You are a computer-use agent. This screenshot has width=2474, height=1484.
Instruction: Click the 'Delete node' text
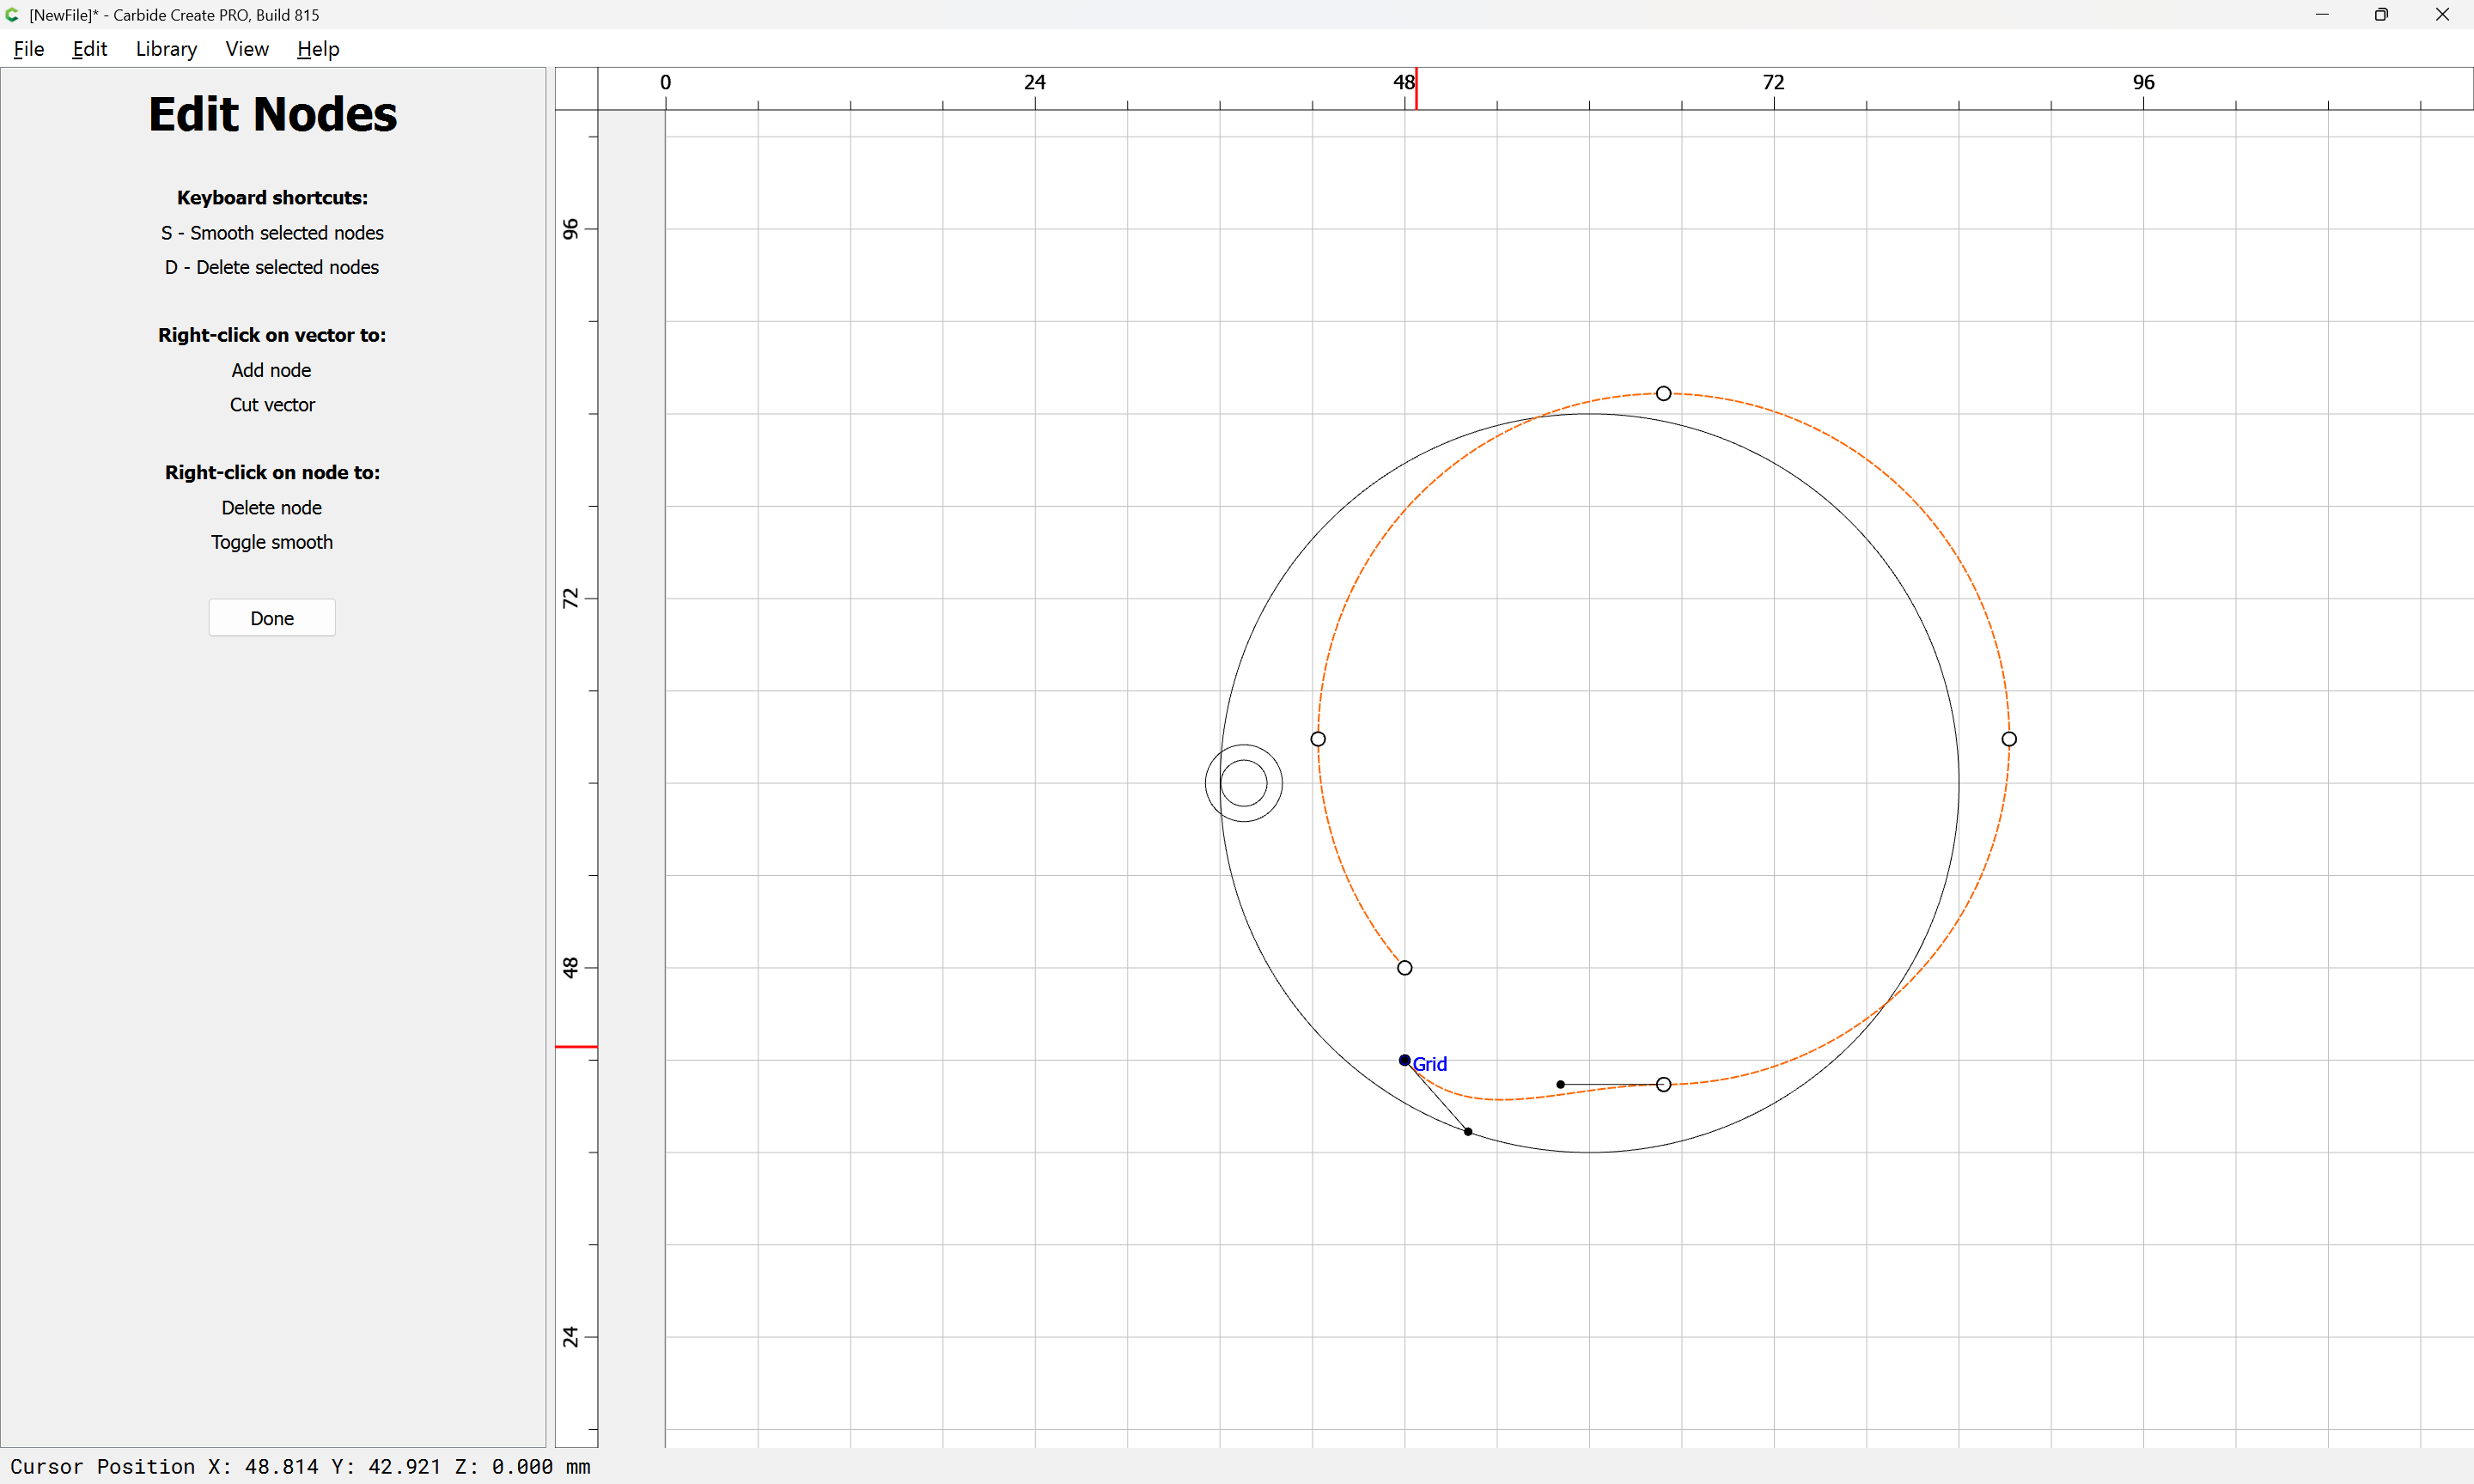tap(272, 508)
